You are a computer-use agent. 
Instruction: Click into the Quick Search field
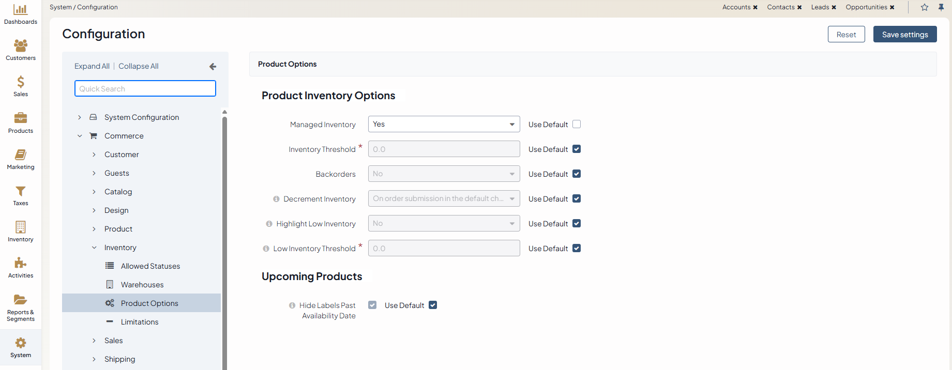click(x=145, y=88)
